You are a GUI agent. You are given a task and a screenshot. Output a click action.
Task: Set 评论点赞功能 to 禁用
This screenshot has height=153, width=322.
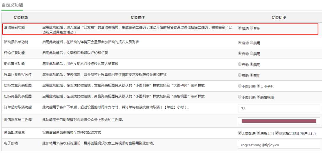[x=252, y=53]
